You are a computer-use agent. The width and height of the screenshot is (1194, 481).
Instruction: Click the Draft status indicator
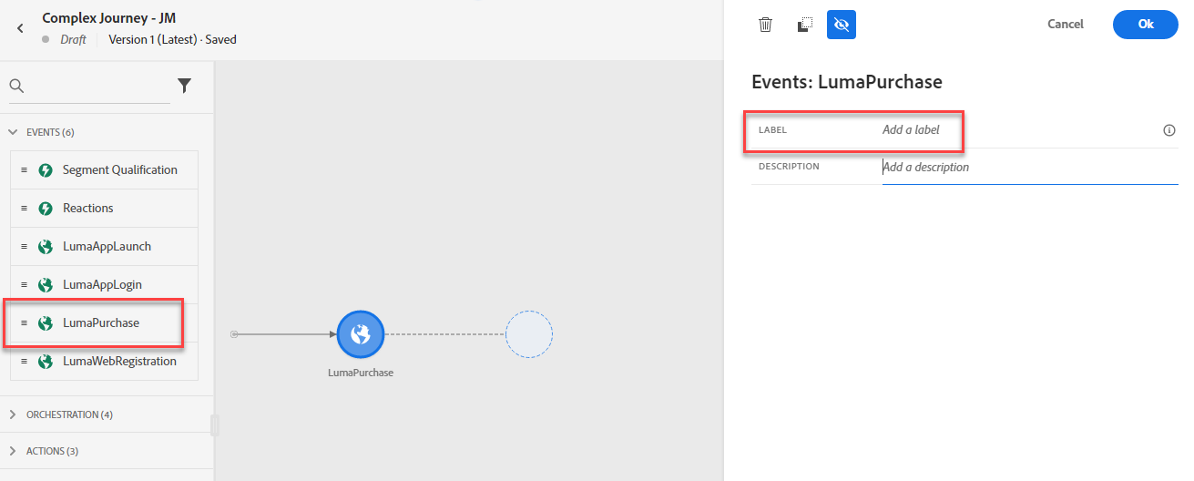(x=64, y=40)
